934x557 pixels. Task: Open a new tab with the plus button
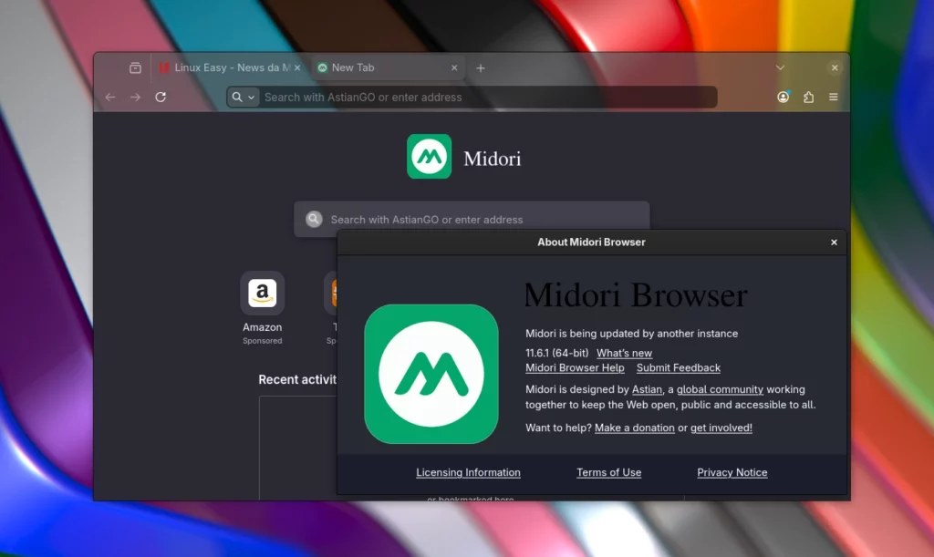[481, 67]
